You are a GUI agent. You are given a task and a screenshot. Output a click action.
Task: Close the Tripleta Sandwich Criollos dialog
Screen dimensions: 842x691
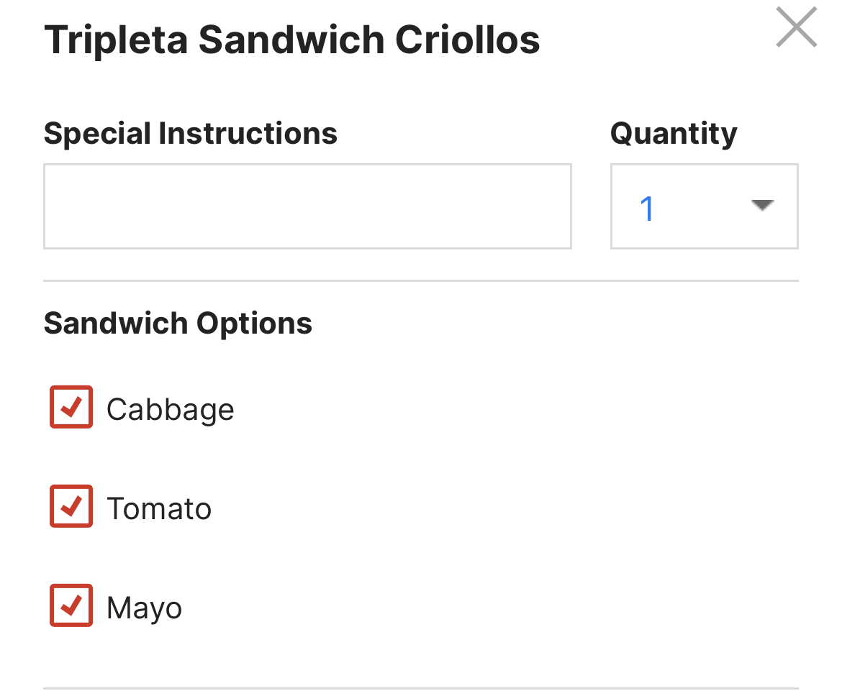796,28
